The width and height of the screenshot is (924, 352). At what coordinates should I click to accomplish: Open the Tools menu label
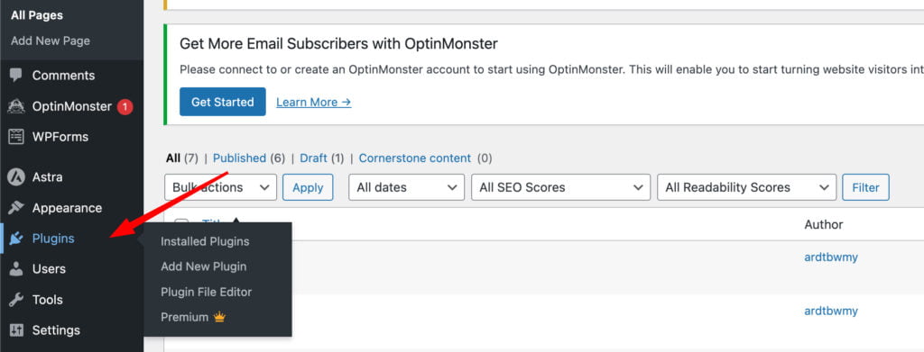pos(47,300)
